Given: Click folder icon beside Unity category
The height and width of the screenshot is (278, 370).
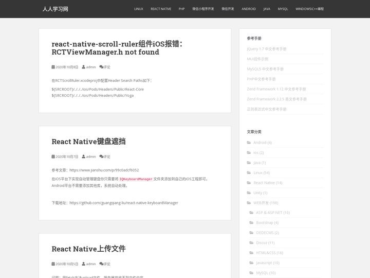Looking at the screenshot, I should pyautogui.click(x=249, y=193).
